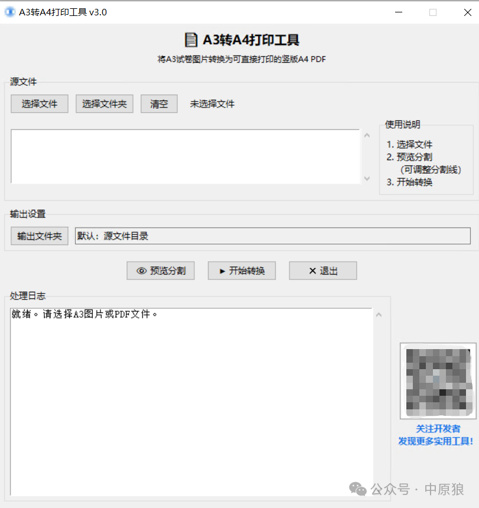The height and width of the screenshot is (508, 479).
Task: Click the 退出 exit button
Action: 323,271
